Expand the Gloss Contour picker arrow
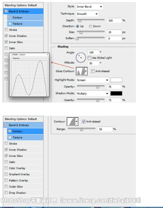Image resolution: width=163 pixels, height=208 pixels. (86, 71)
